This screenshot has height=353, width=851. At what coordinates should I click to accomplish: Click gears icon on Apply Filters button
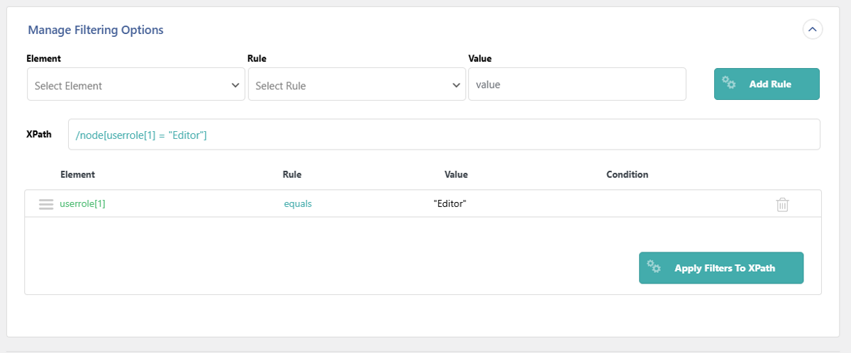[x=654, y=267]
